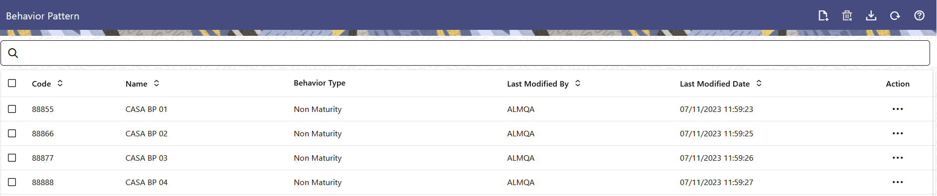
Task: Open action menu for CASA BP 01
Action: tap(897, 109)
